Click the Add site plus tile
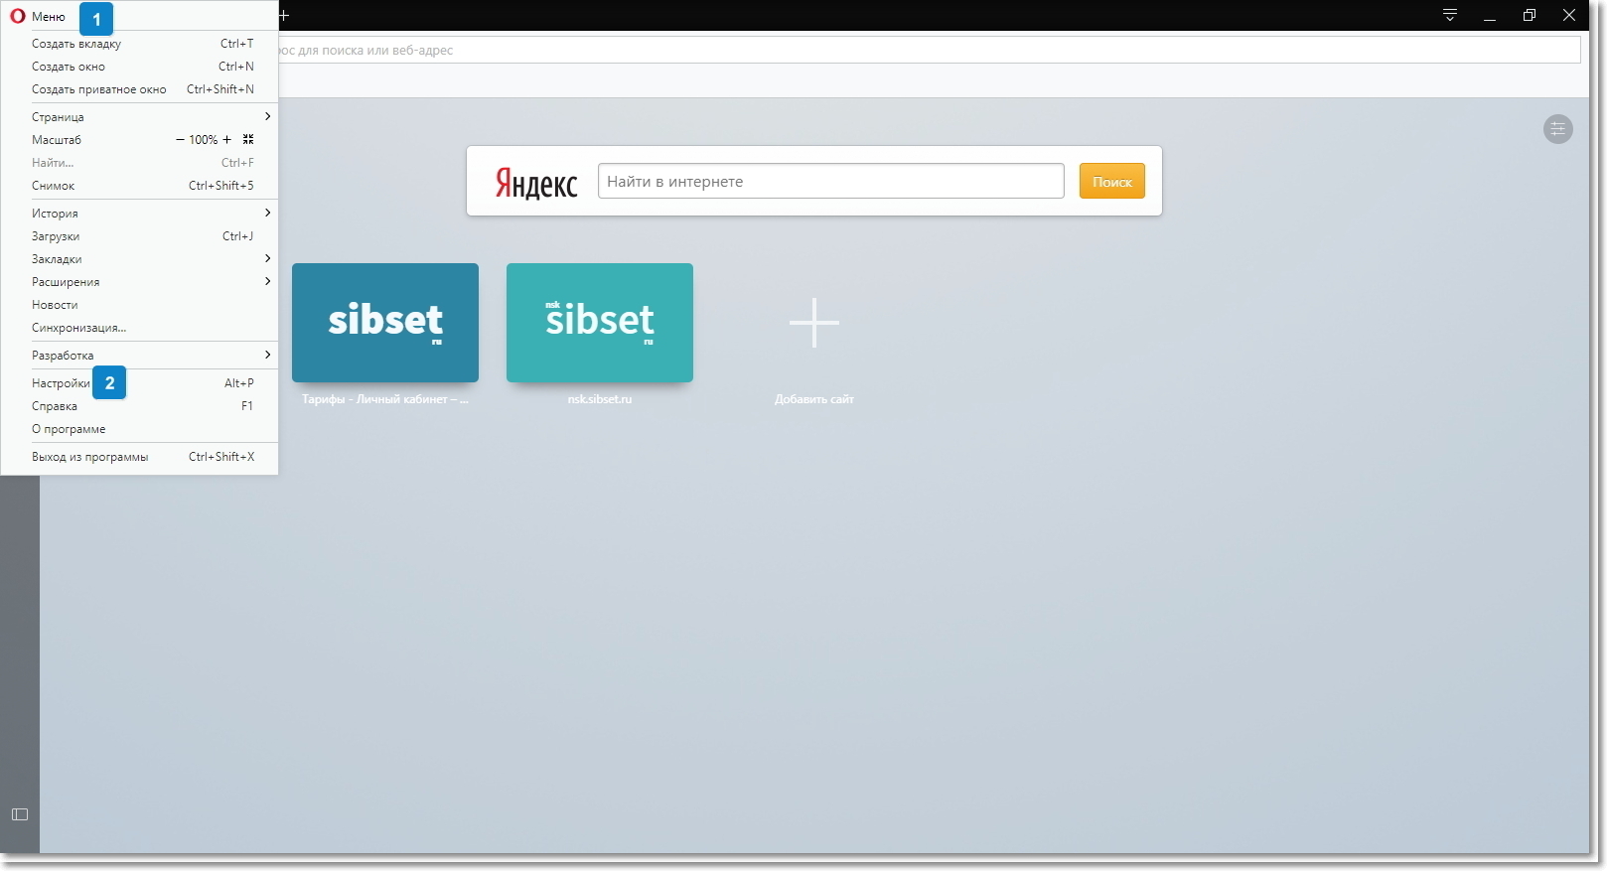Image resolution: width=1607 pixels, height=871 pixels. tap(814, 323)
